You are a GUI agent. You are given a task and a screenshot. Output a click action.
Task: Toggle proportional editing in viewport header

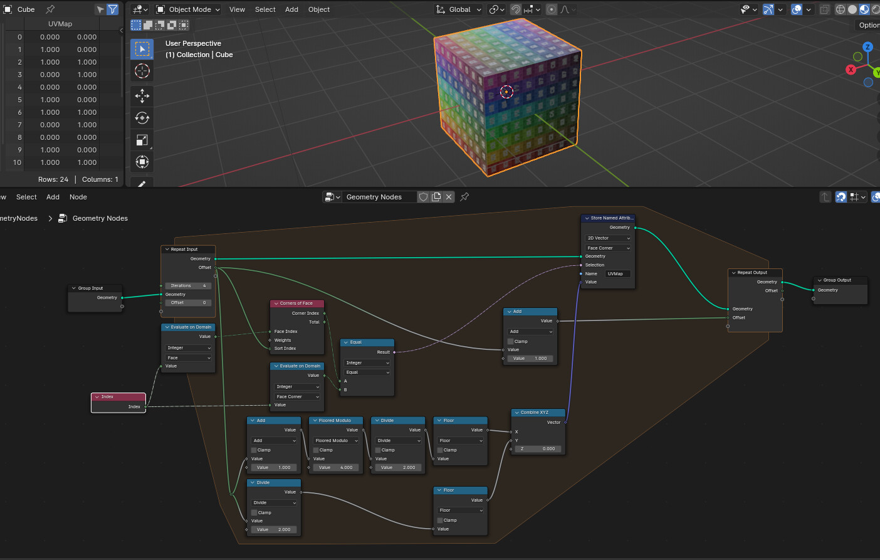click(552, 9)
